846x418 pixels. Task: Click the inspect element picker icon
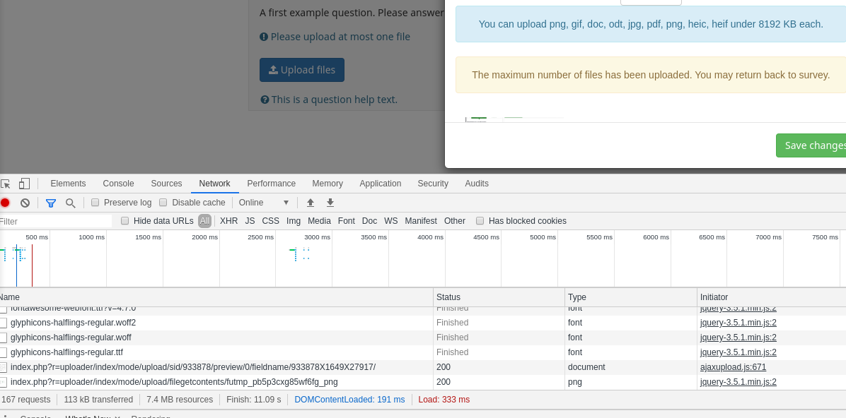(x=6, y=184)
